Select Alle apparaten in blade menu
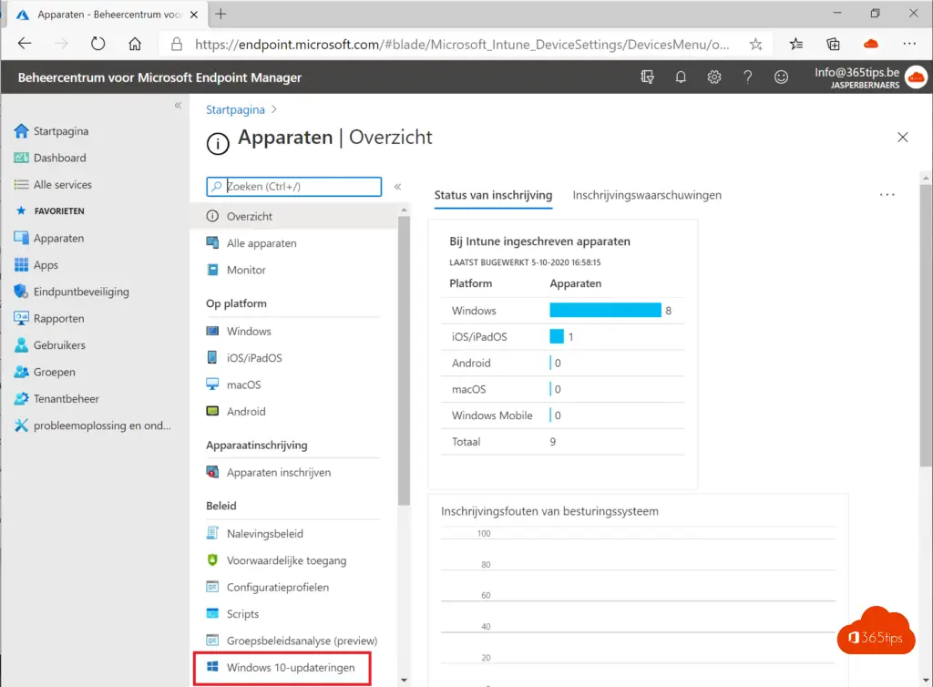Viewport: 933px width, 687px height. [x=261, y=242]
